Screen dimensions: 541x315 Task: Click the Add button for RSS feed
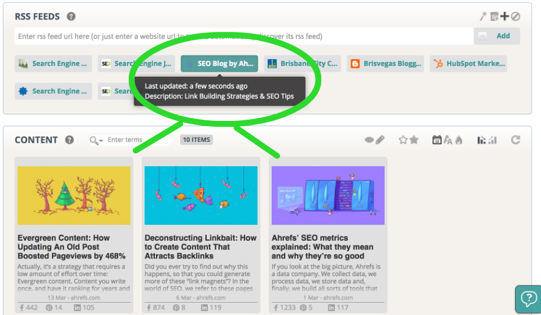497,36
